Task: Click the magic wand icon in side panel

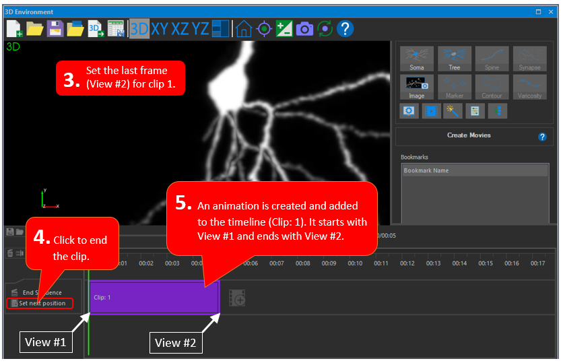Action: click(x=453, y=110)
